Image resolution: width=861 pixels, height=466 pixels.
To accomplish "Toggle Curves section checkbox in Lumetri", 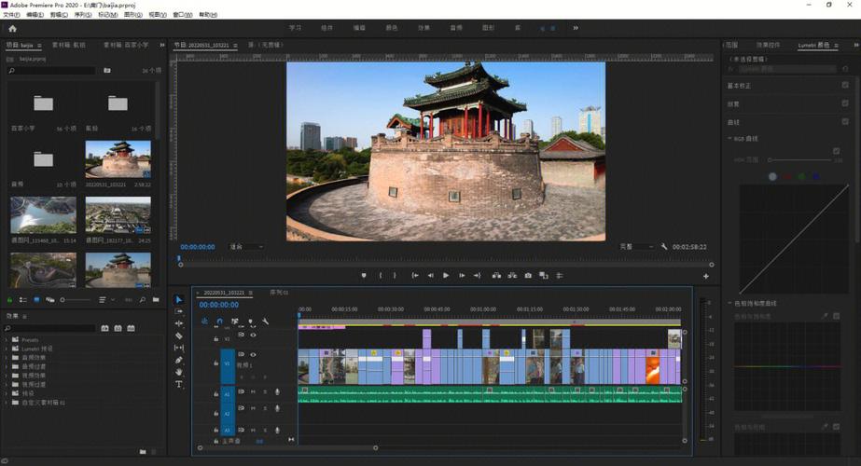I will point(845,121).
